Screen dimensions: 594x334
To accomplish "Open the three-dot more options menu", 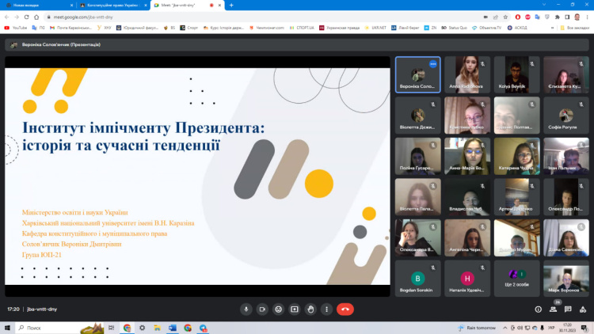I will coord(327,309).
